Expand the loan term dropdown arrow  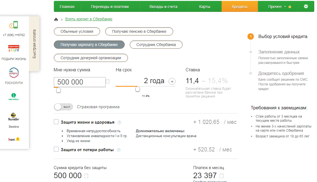click(172, 82)
